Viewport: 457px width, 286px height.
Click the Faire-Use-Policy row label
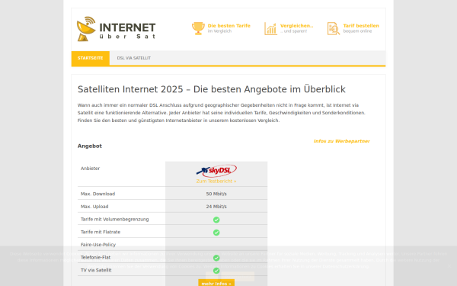click(x=98, y=245)
